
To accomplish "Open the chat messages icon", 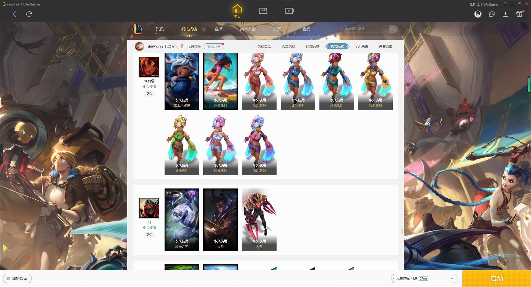I will tap(492, 14).
